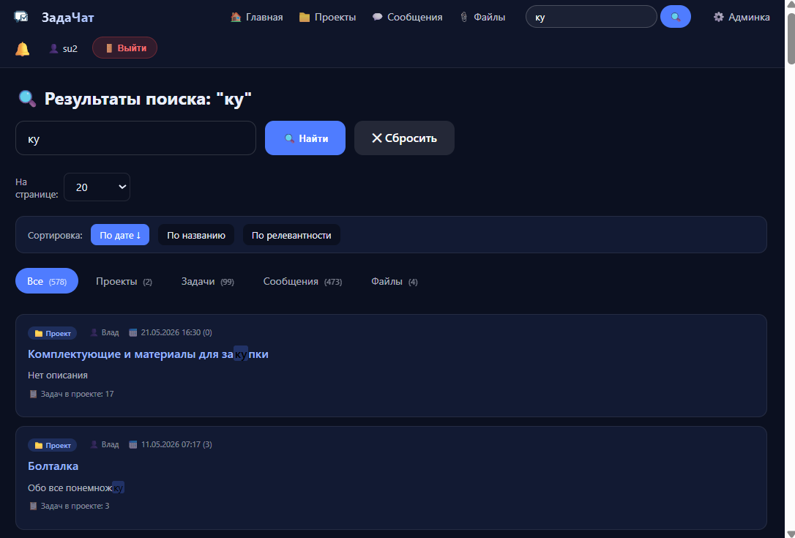The width and height of the screenshot is (795, 538).
Task: Click Влад author icon in Болталка card
Action: pyautogui.click(x=94, y=445)
